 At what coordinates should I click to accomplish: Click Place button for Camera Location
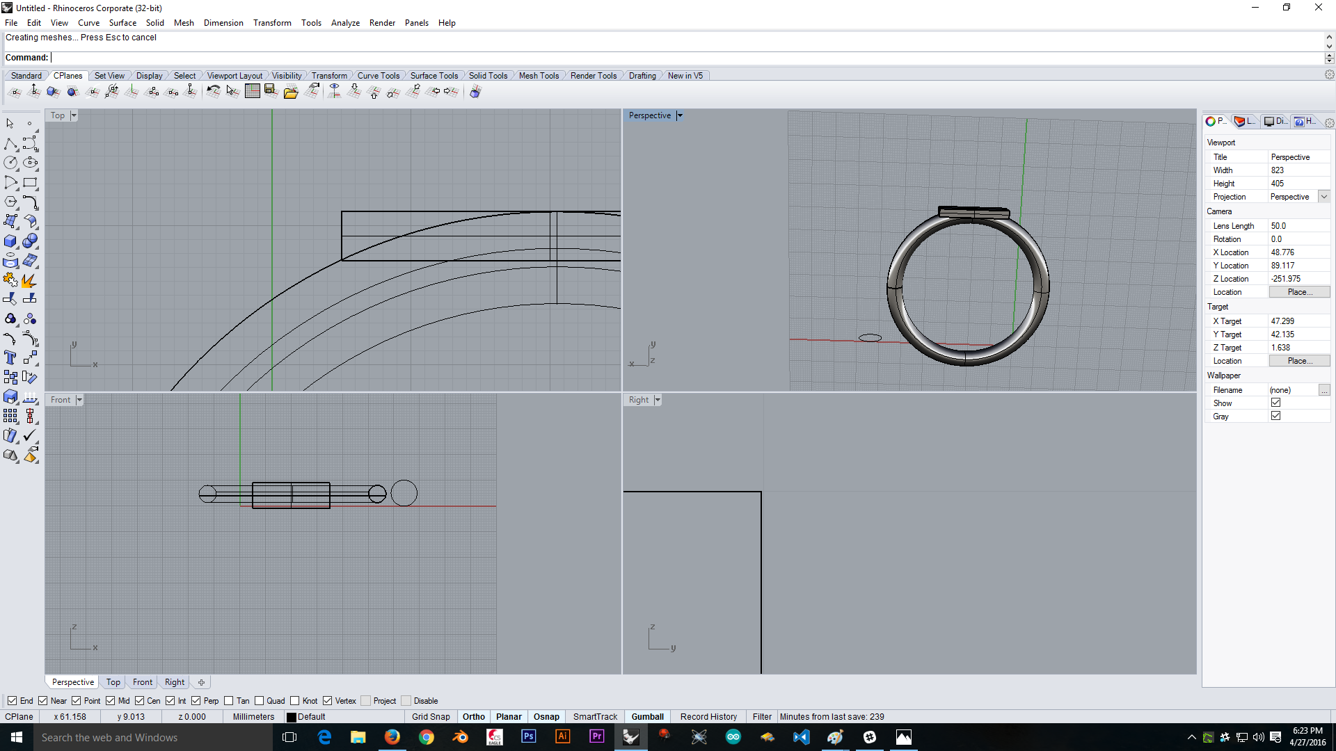click(1299, 292)
